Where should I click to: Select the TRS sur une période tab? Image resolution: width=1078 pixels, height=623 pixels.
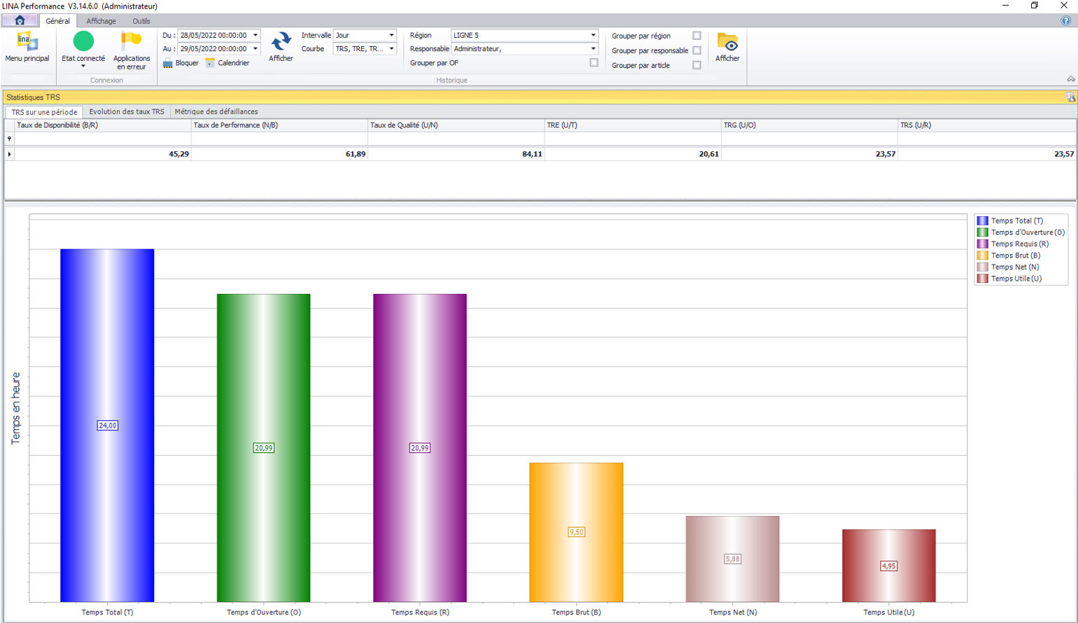(x=44, y=112)
